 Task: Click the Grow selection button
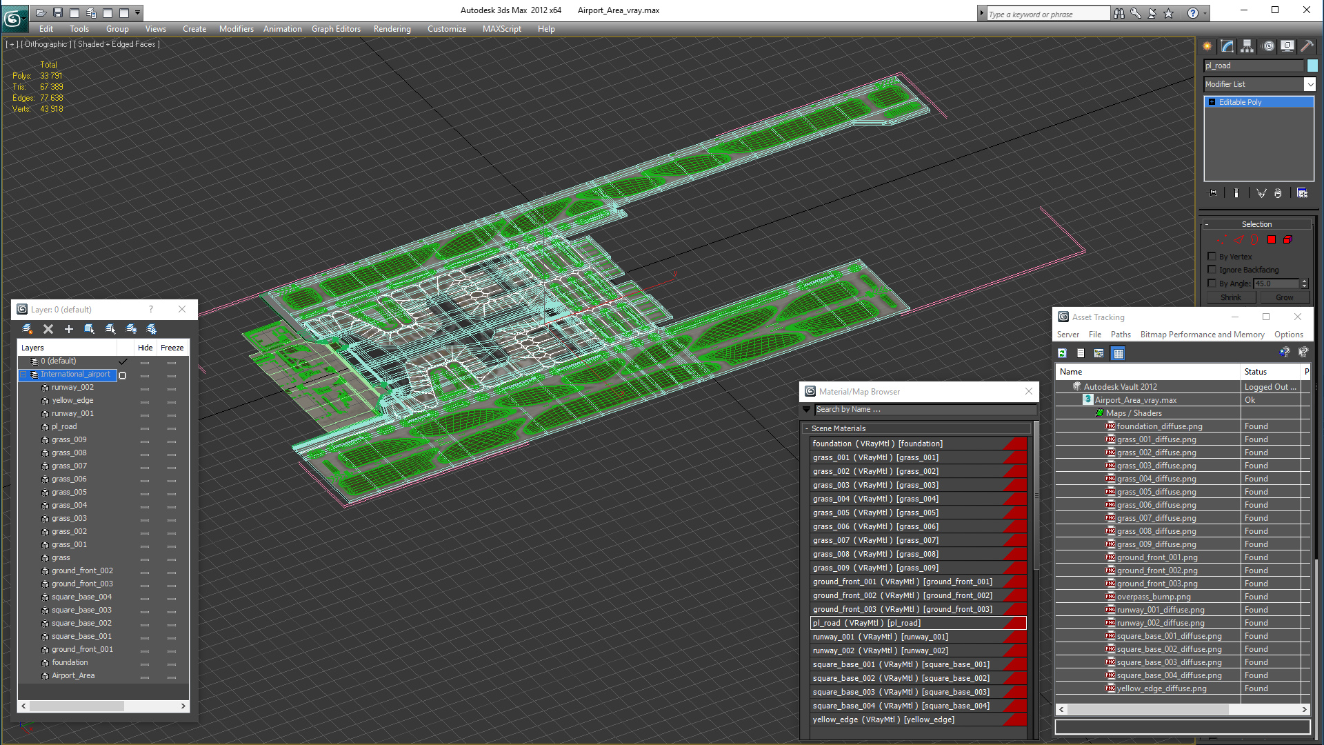(x=1285, y=297)
